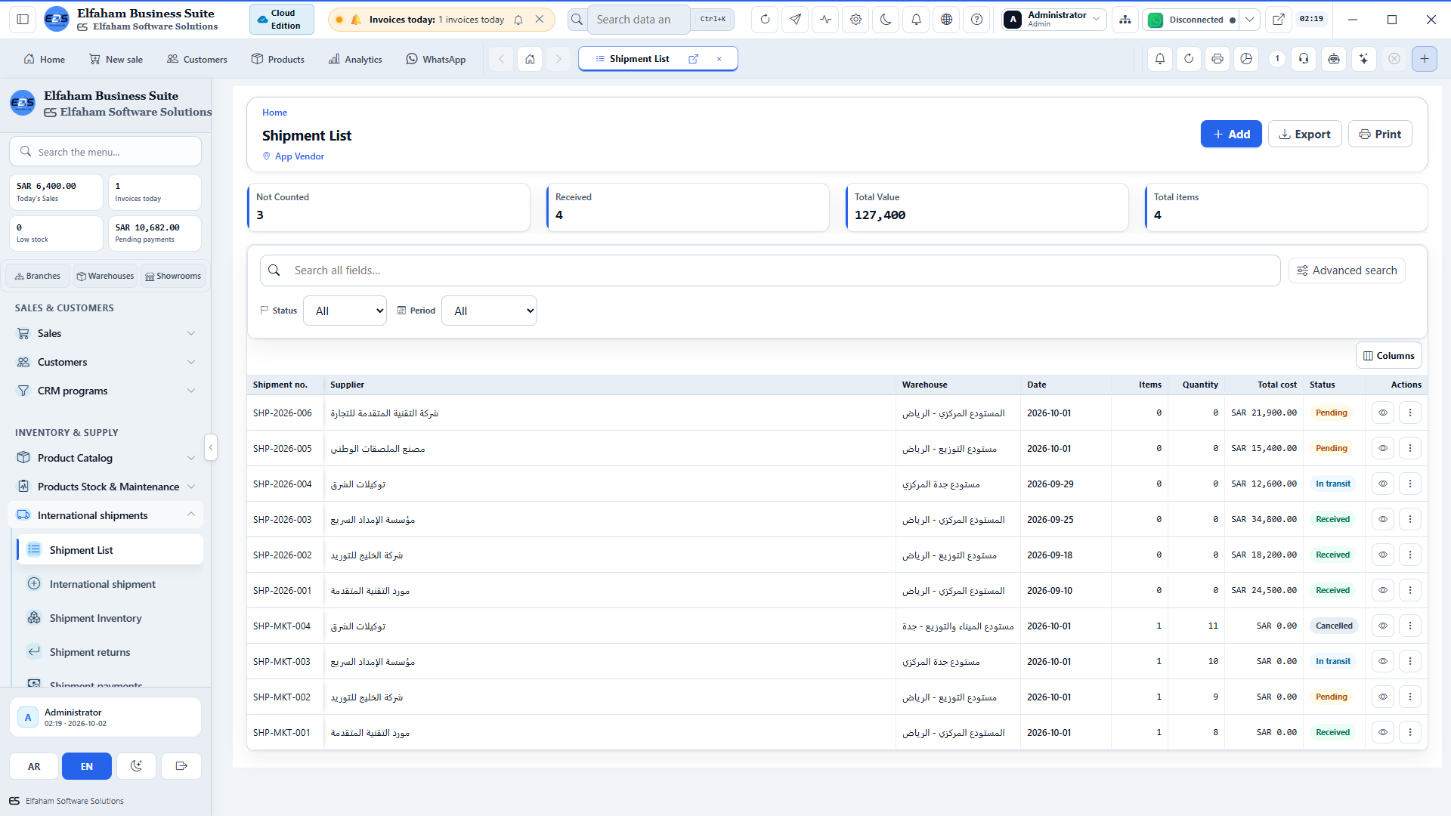Image resolution: width=1451 pixels, height=816 pixels.
Task: Click the Search the menu field
Action: (105, 152)
